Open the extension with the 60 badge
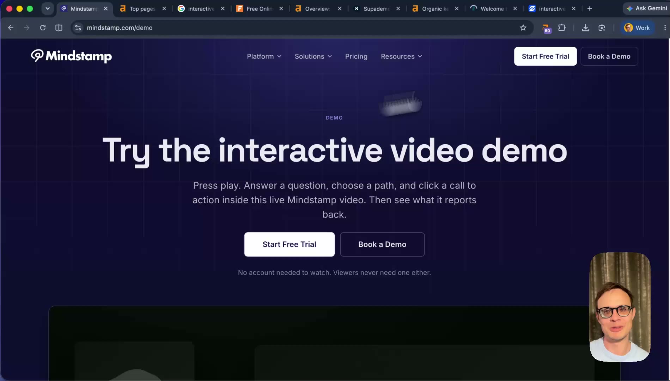Viewport: 670px width, 381px height. coord(546,28)
